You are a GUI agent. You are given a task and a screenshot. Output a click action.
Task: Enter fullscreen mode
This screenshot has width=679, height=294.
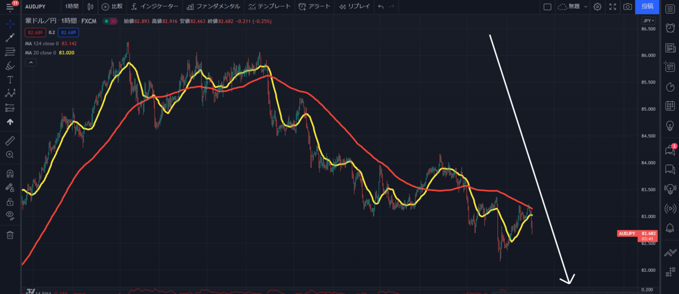pyautogui.click(x=612, y=7)
